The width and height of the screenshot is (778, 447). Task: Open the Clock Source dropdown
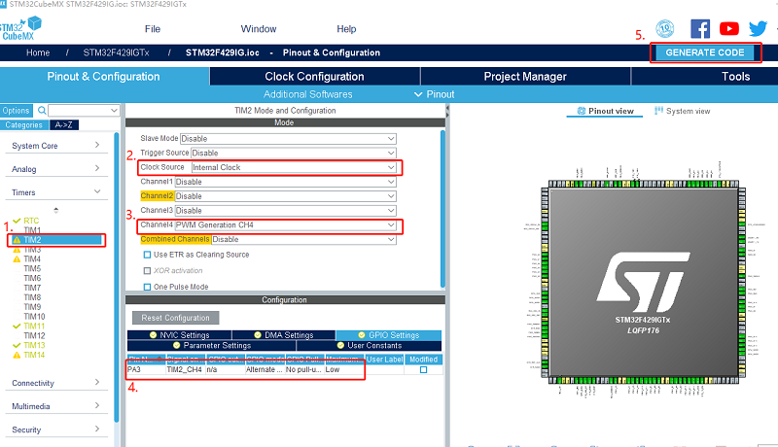click(x=295, y=167)
